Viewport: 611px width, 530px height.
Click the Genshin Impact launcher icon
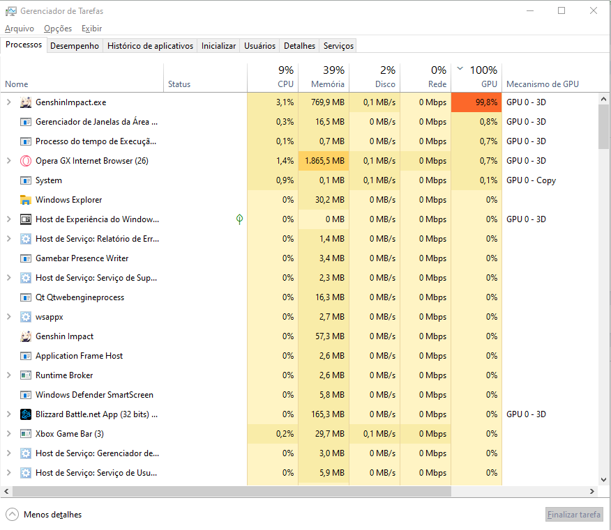pyautogui.click(x=26, y=336)
